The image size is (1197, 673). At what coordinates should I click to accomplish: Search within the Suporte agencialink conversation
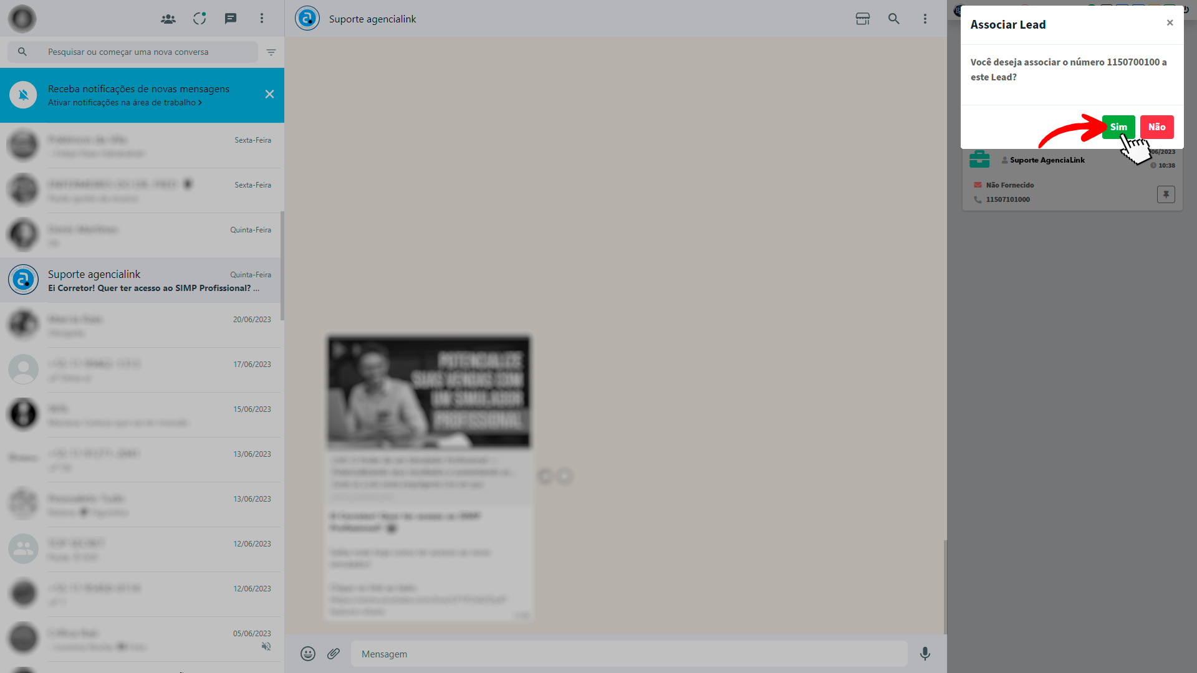[x=894, y=19]
